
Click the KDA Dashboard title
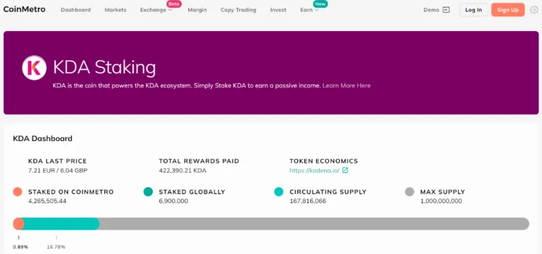43,139
